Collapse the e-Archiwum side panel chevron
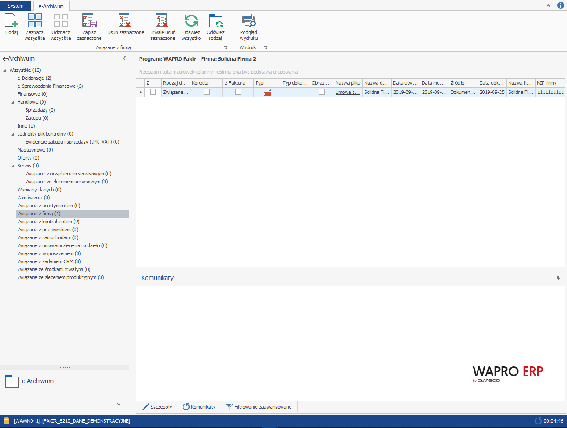This screenshot has height=428, width=567. [124, 58]
